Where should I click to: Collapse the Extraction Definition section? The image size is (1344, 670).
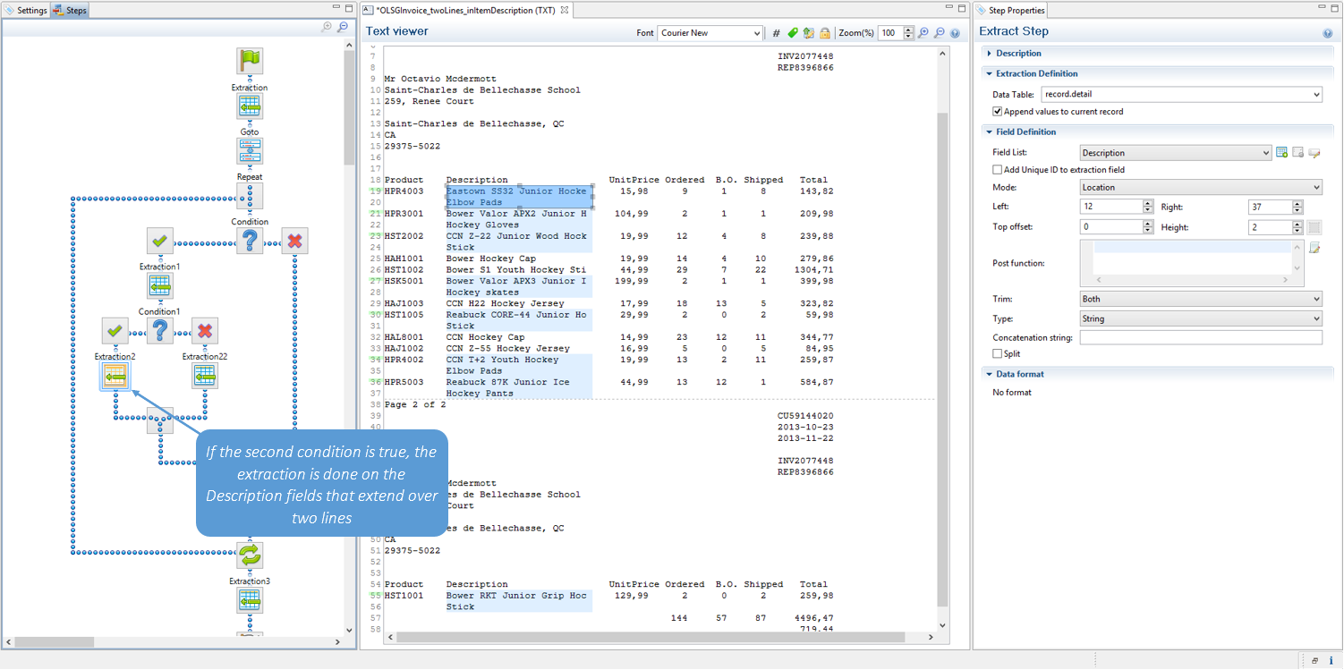coord(990,74)
